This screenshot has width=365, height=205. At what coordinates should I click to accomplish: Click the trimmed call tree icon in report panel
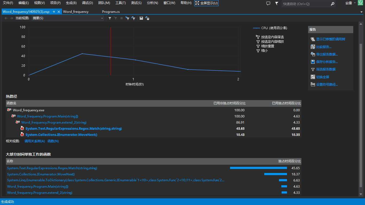click(x=313, y=39)
